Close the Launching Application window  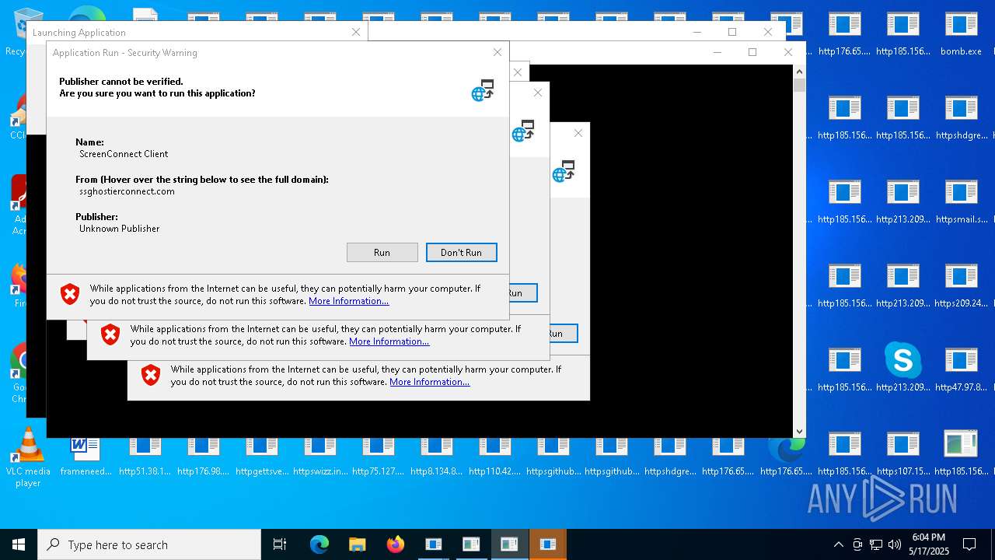pos(356,32)
